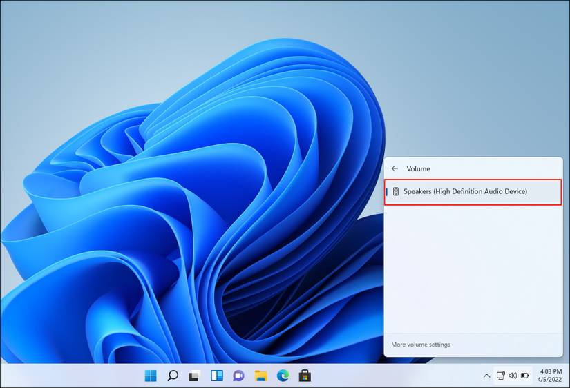This screenshot has width=570, height=388.
Task: Click the network icon in system tray
Action: (501, 376)
